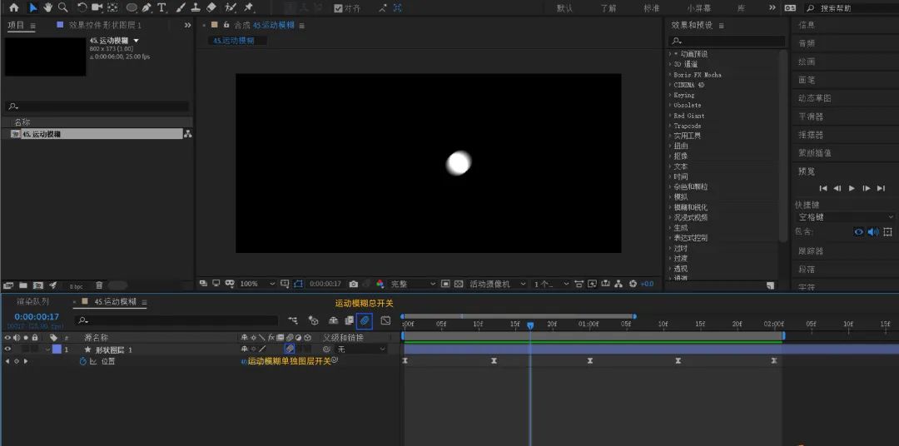Add keyframe diamond for 位置

[16, 361]
